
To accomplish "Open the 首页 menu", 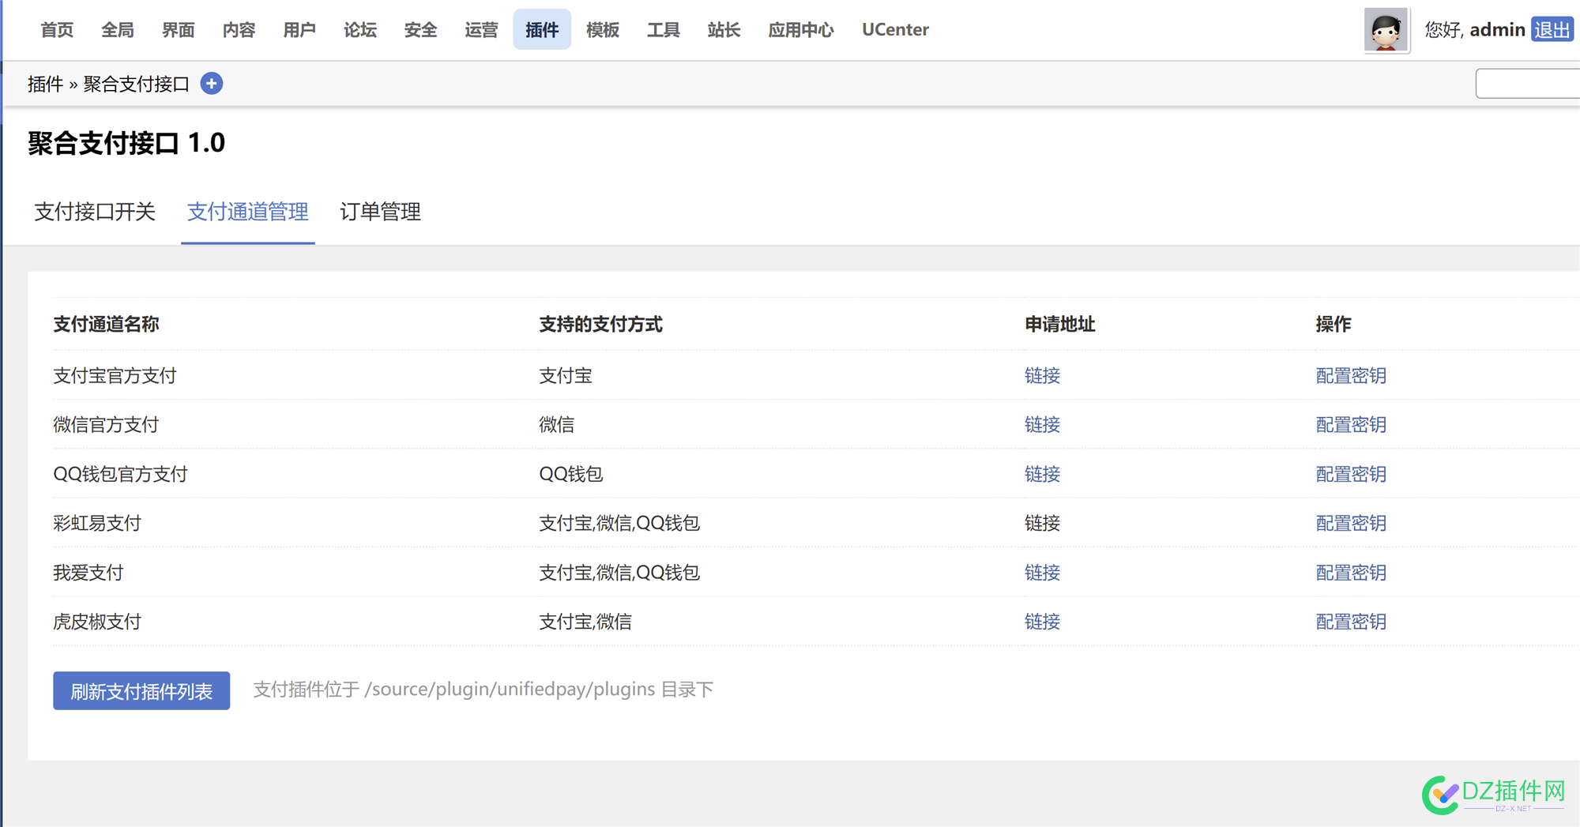I will point(57,30).
